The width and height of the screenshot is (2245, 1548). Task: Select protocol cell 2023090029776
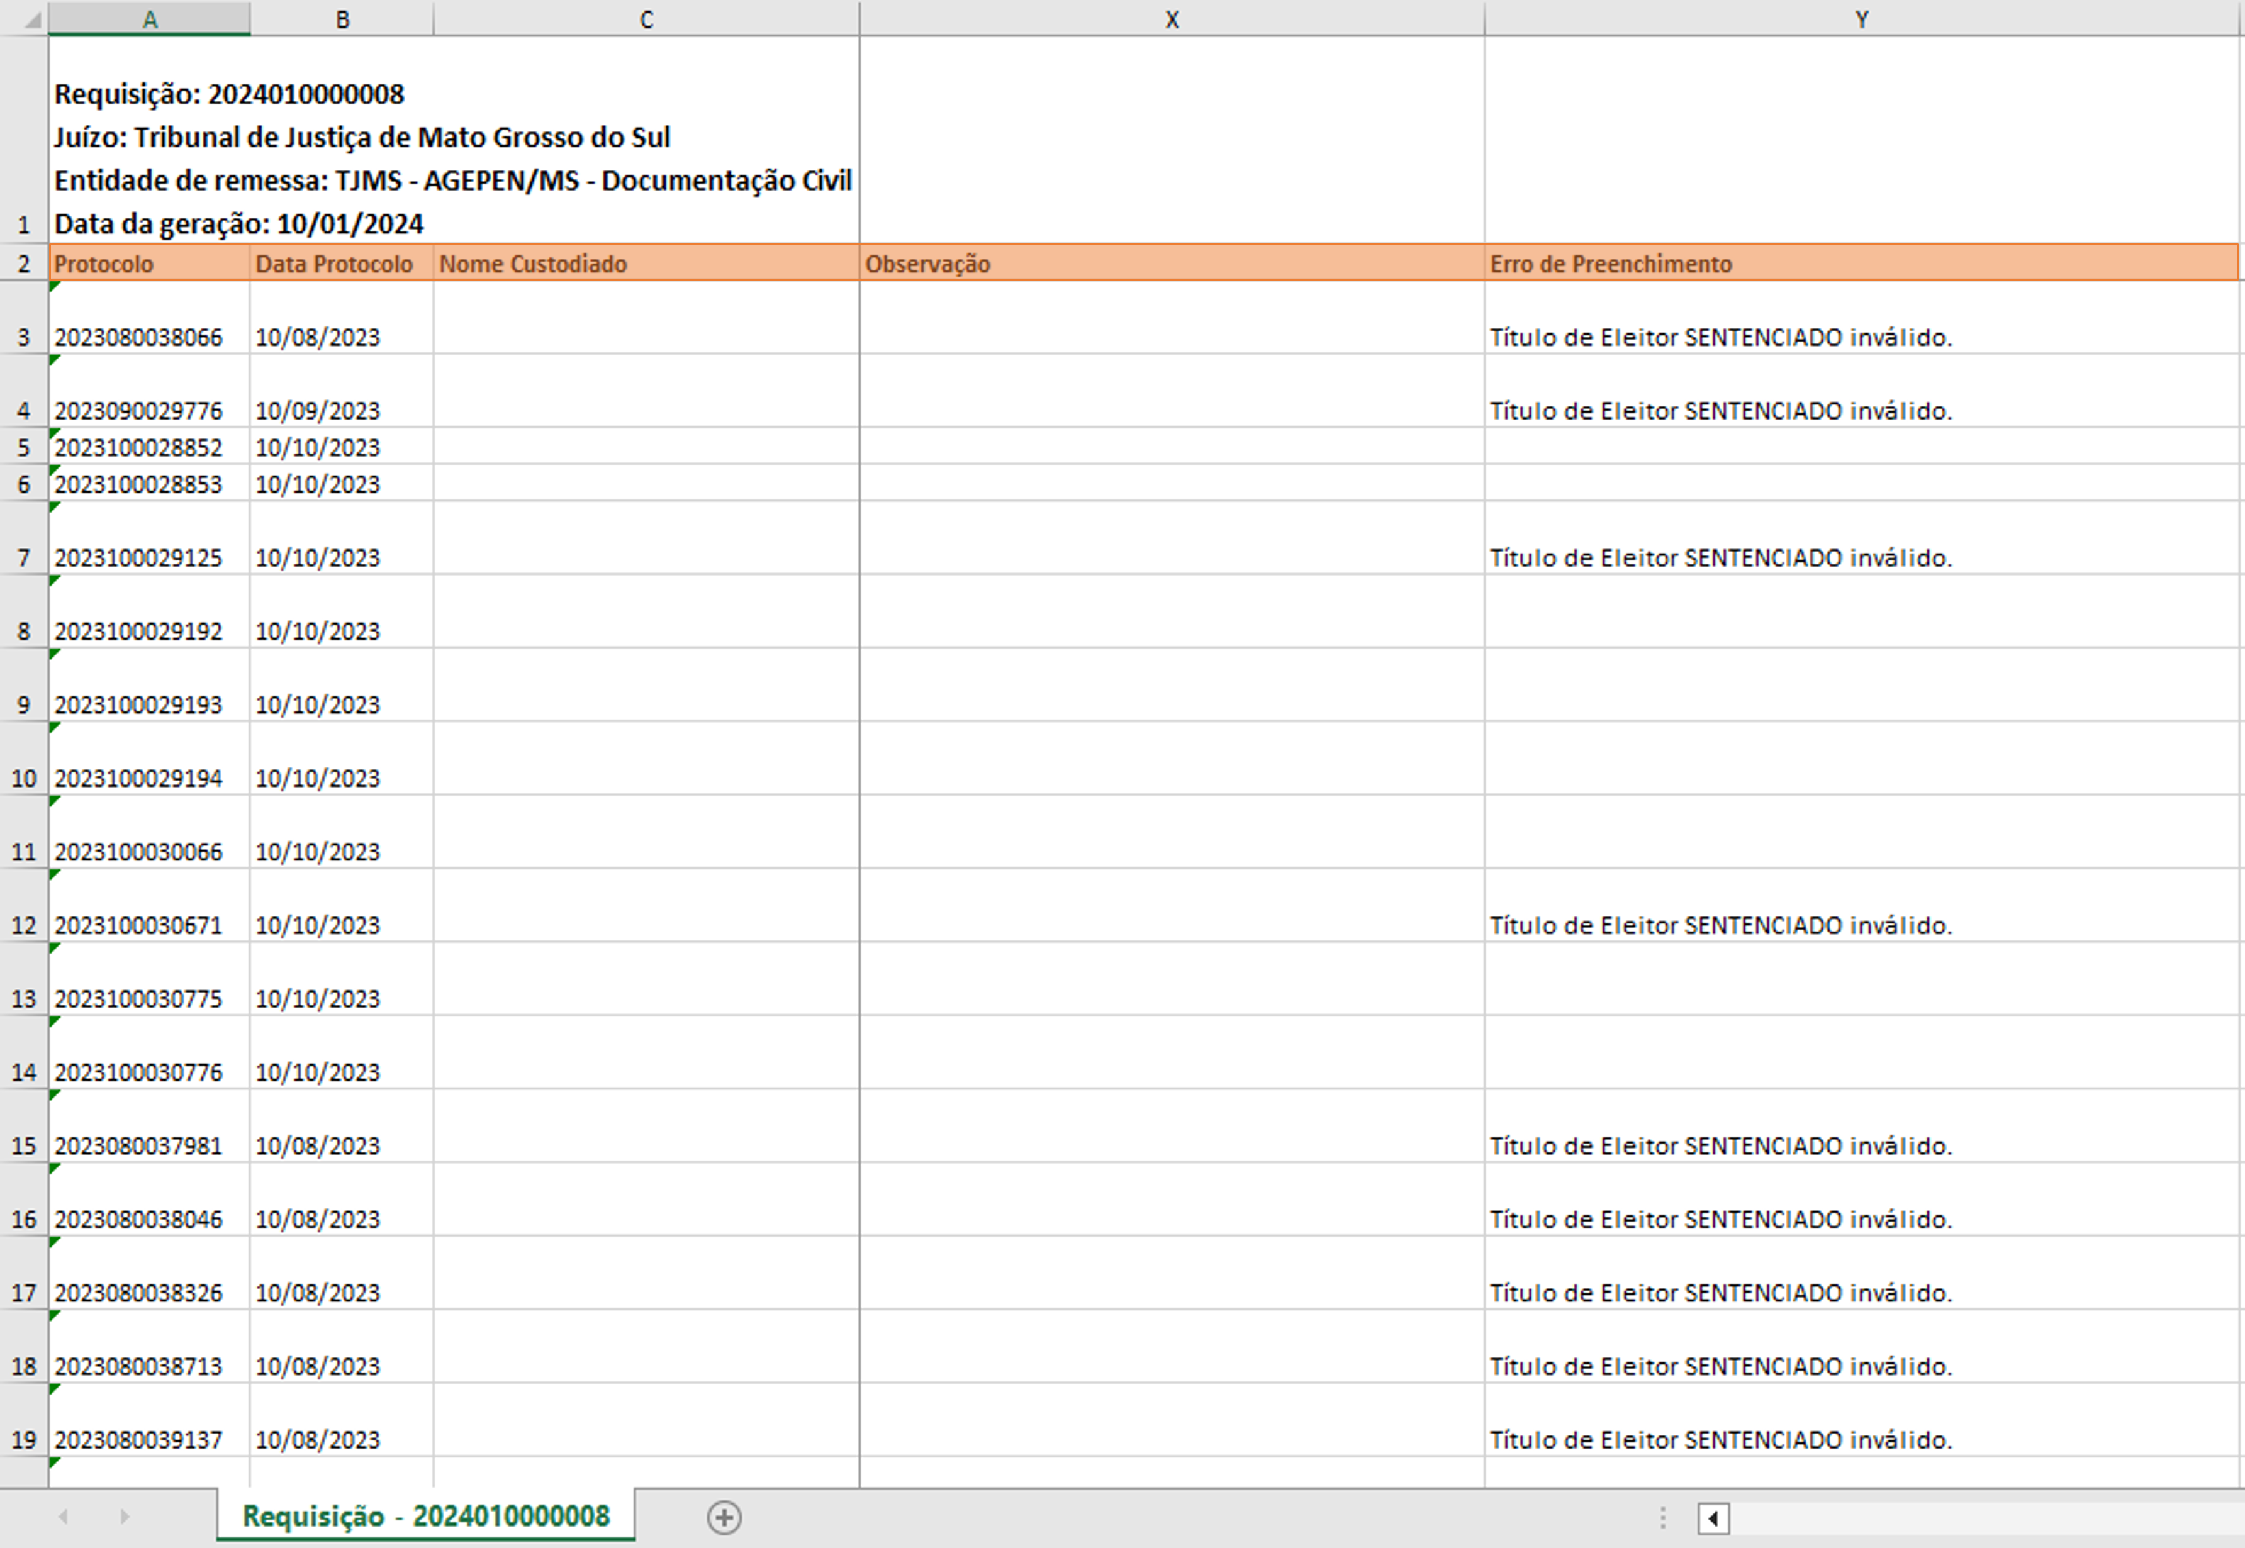click(x=149, y=391)
